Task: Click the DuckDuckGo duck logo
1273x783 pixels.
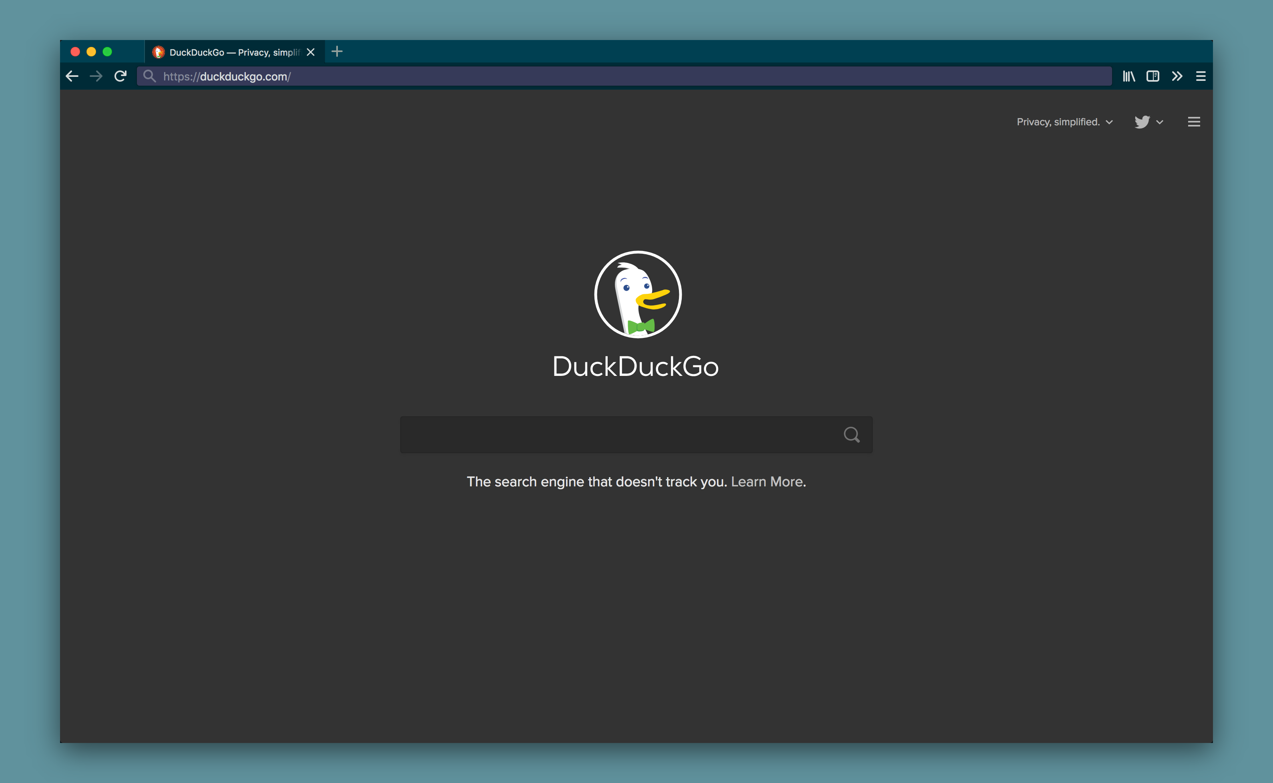Action: [x=638, y=294]
